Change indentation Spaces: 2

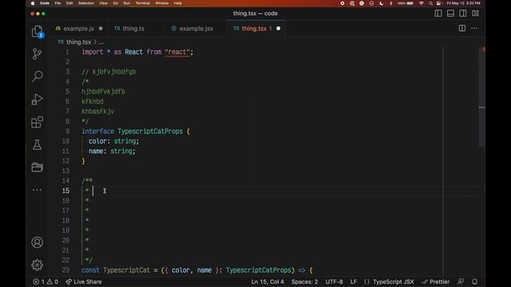(305, 281)
